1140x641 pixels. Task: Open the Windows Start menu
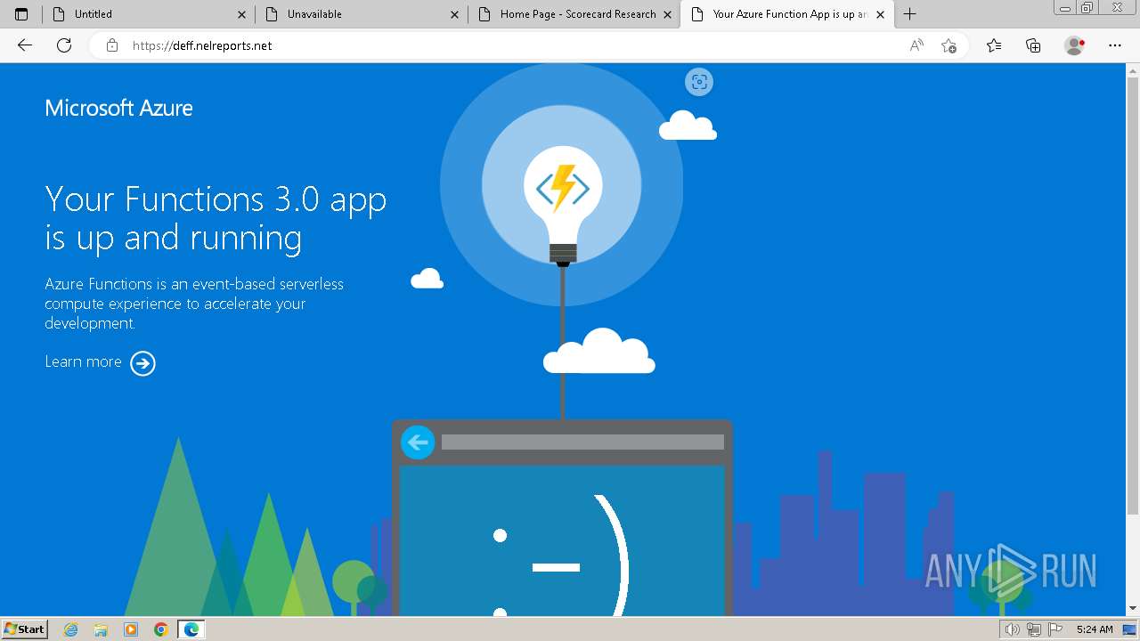[25, 629]
